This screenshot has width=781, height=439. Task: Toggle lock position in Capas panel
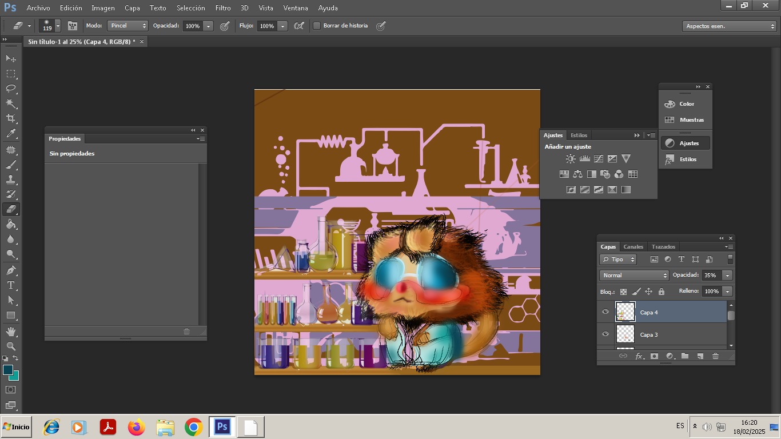pyautogui.click(x=649, y=292)
